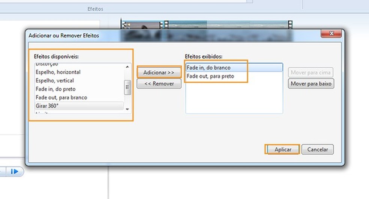Click Mover para baixo button
This screenshot has height=199, width=369.
(x=311, y=83)
